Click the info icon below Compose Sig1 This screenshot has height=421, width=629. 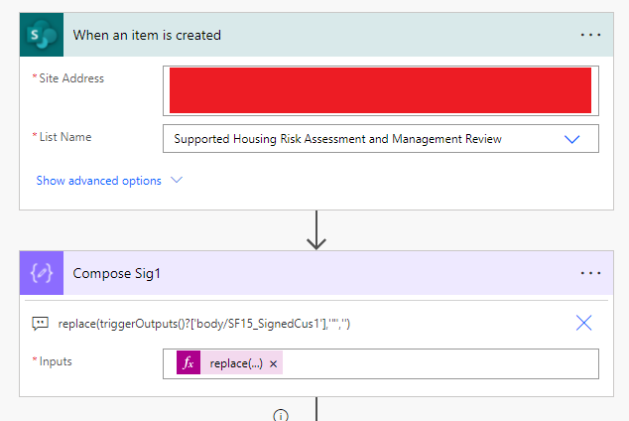pos(281,415)
